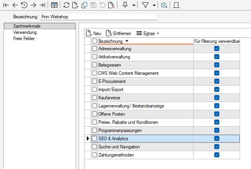The width and height of the screenshot is (251, 169).
Task: Select the E-Procurement row text
Action: (112, 81)
